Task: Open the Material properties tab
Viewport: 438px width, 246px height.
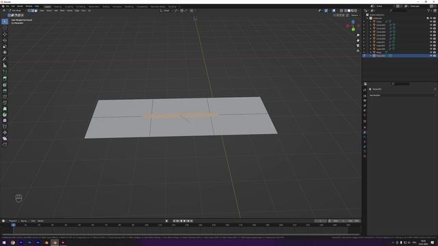Action: click(x=365, y=156)
